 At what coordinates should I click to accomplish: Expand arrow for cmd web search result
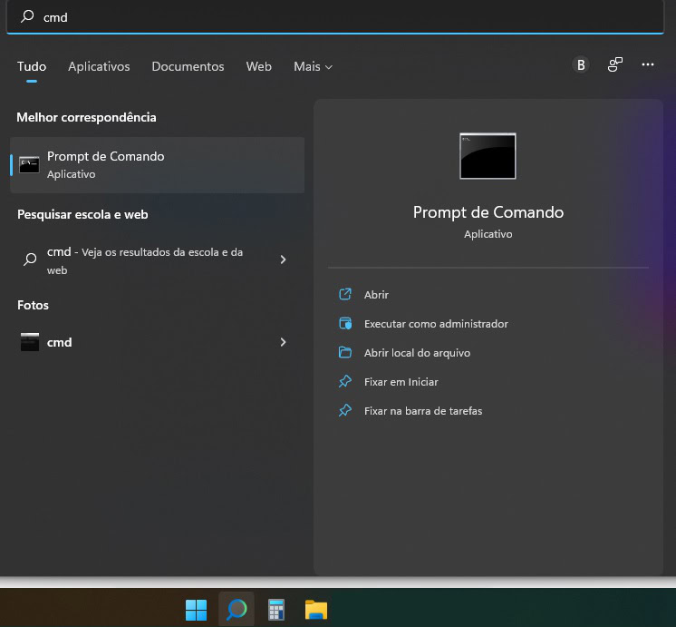pos(283,260)
